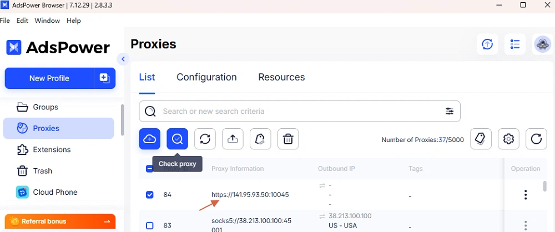Click the Operation column header
Screen dimensions: 555x232
[526, 169]
